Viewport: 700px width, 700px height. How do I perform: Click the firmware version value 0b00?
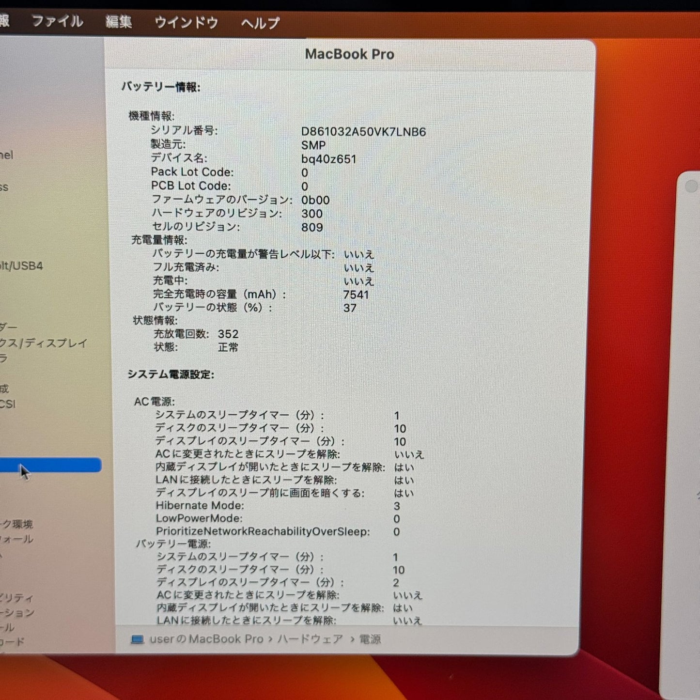tap(315, 200)
